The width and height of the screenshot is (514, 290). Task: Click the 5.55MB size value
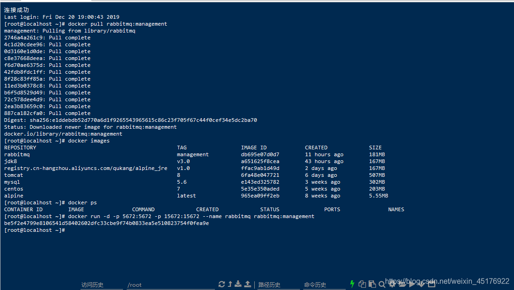pyautogui.click(x=379, y=196)
